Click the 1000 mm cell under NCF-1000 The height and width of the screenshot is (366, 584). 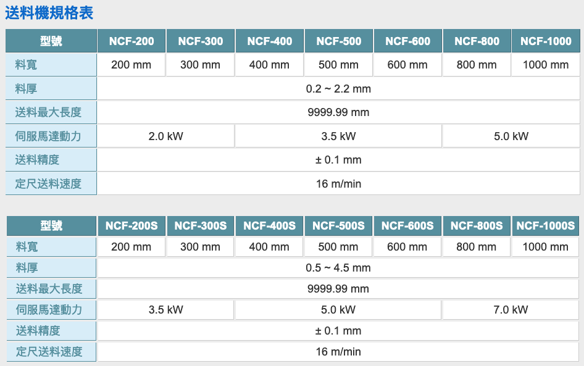(546, 65)
